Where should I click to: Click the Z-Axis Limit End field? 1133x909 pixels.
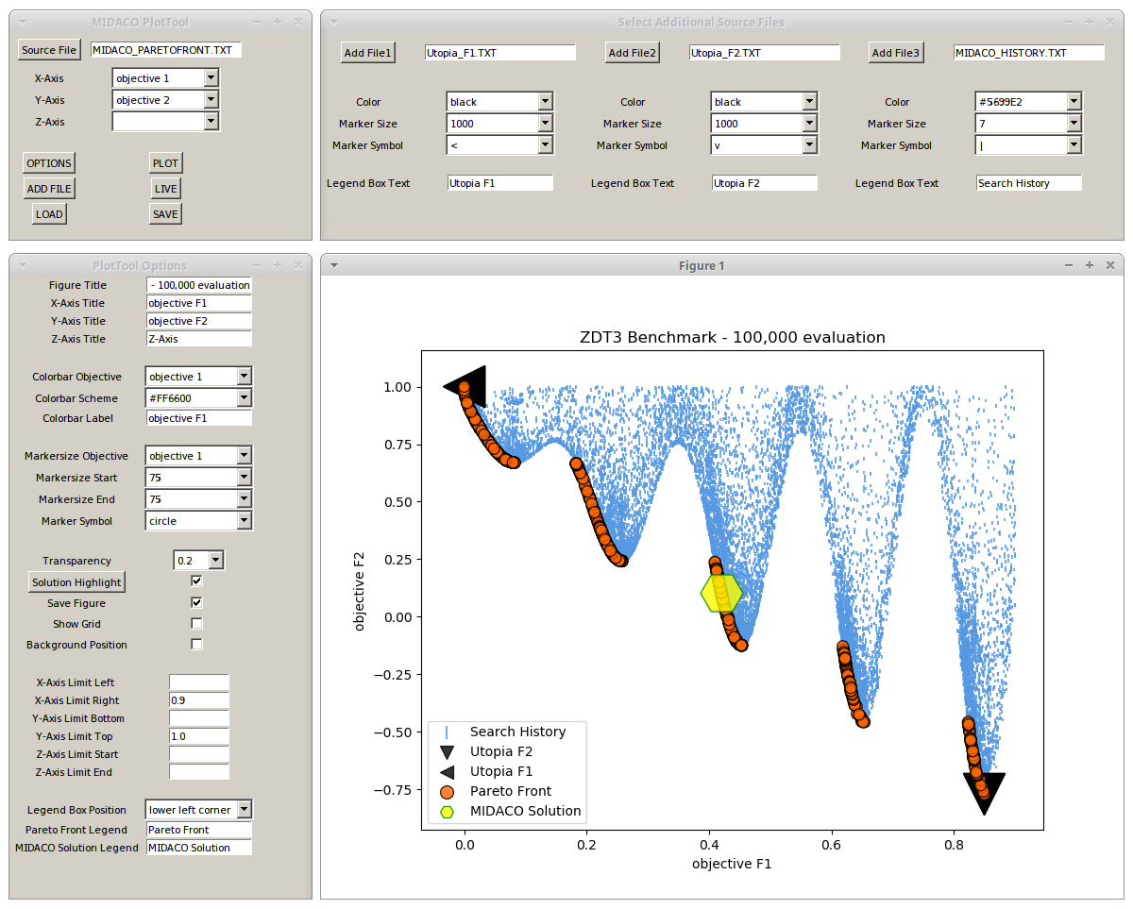click(199, 772)
